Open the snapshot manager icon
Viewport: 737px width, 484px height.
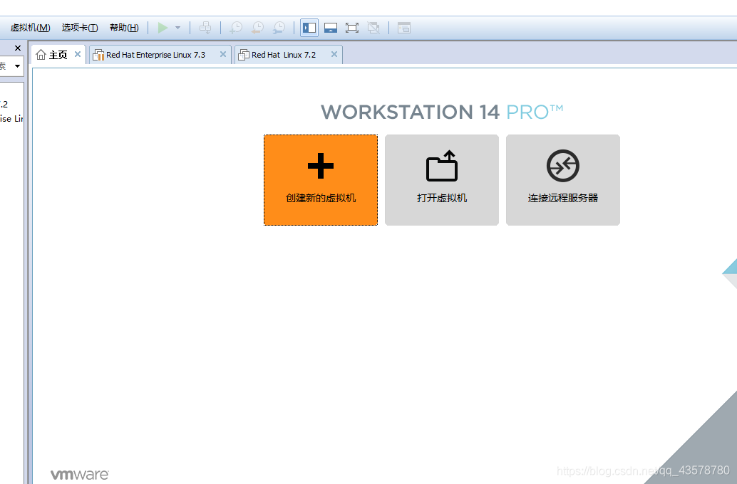(279, 28)
